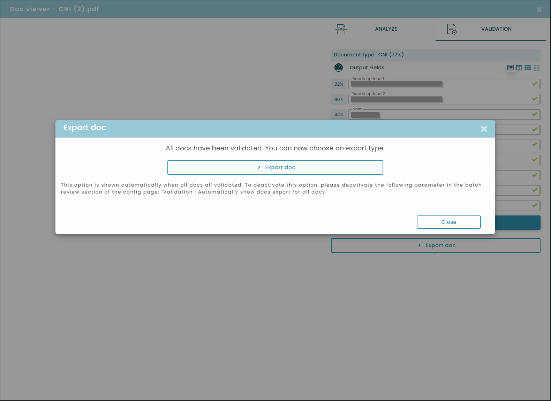Close the Export doc dialog with X
The height and width of the screenshot is (401, 551).
[484, 129]
